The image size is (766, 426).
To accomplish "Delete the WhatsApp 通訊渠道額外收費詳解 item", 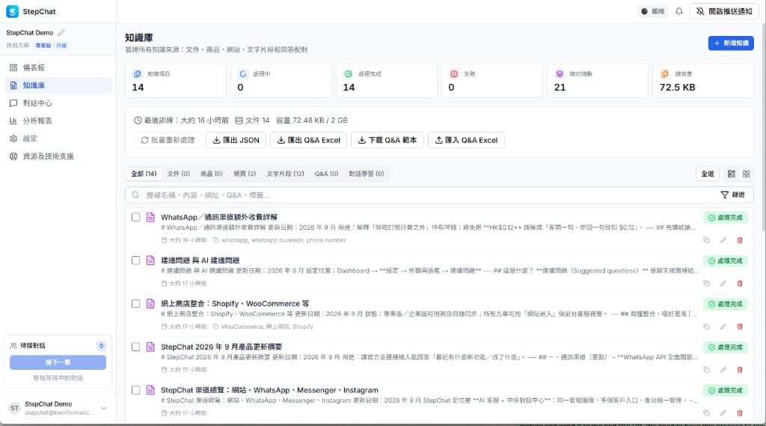I will click(740, 240).
